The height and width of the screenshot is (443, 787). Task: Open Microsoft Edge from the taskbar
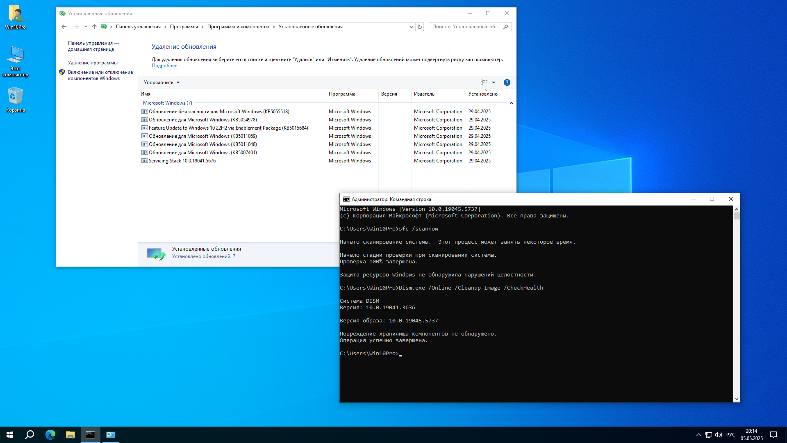click(50, 434)
